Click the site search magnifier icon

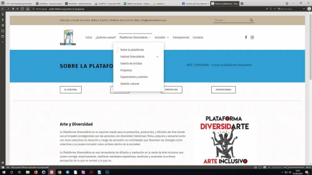[x=251, y=20]
